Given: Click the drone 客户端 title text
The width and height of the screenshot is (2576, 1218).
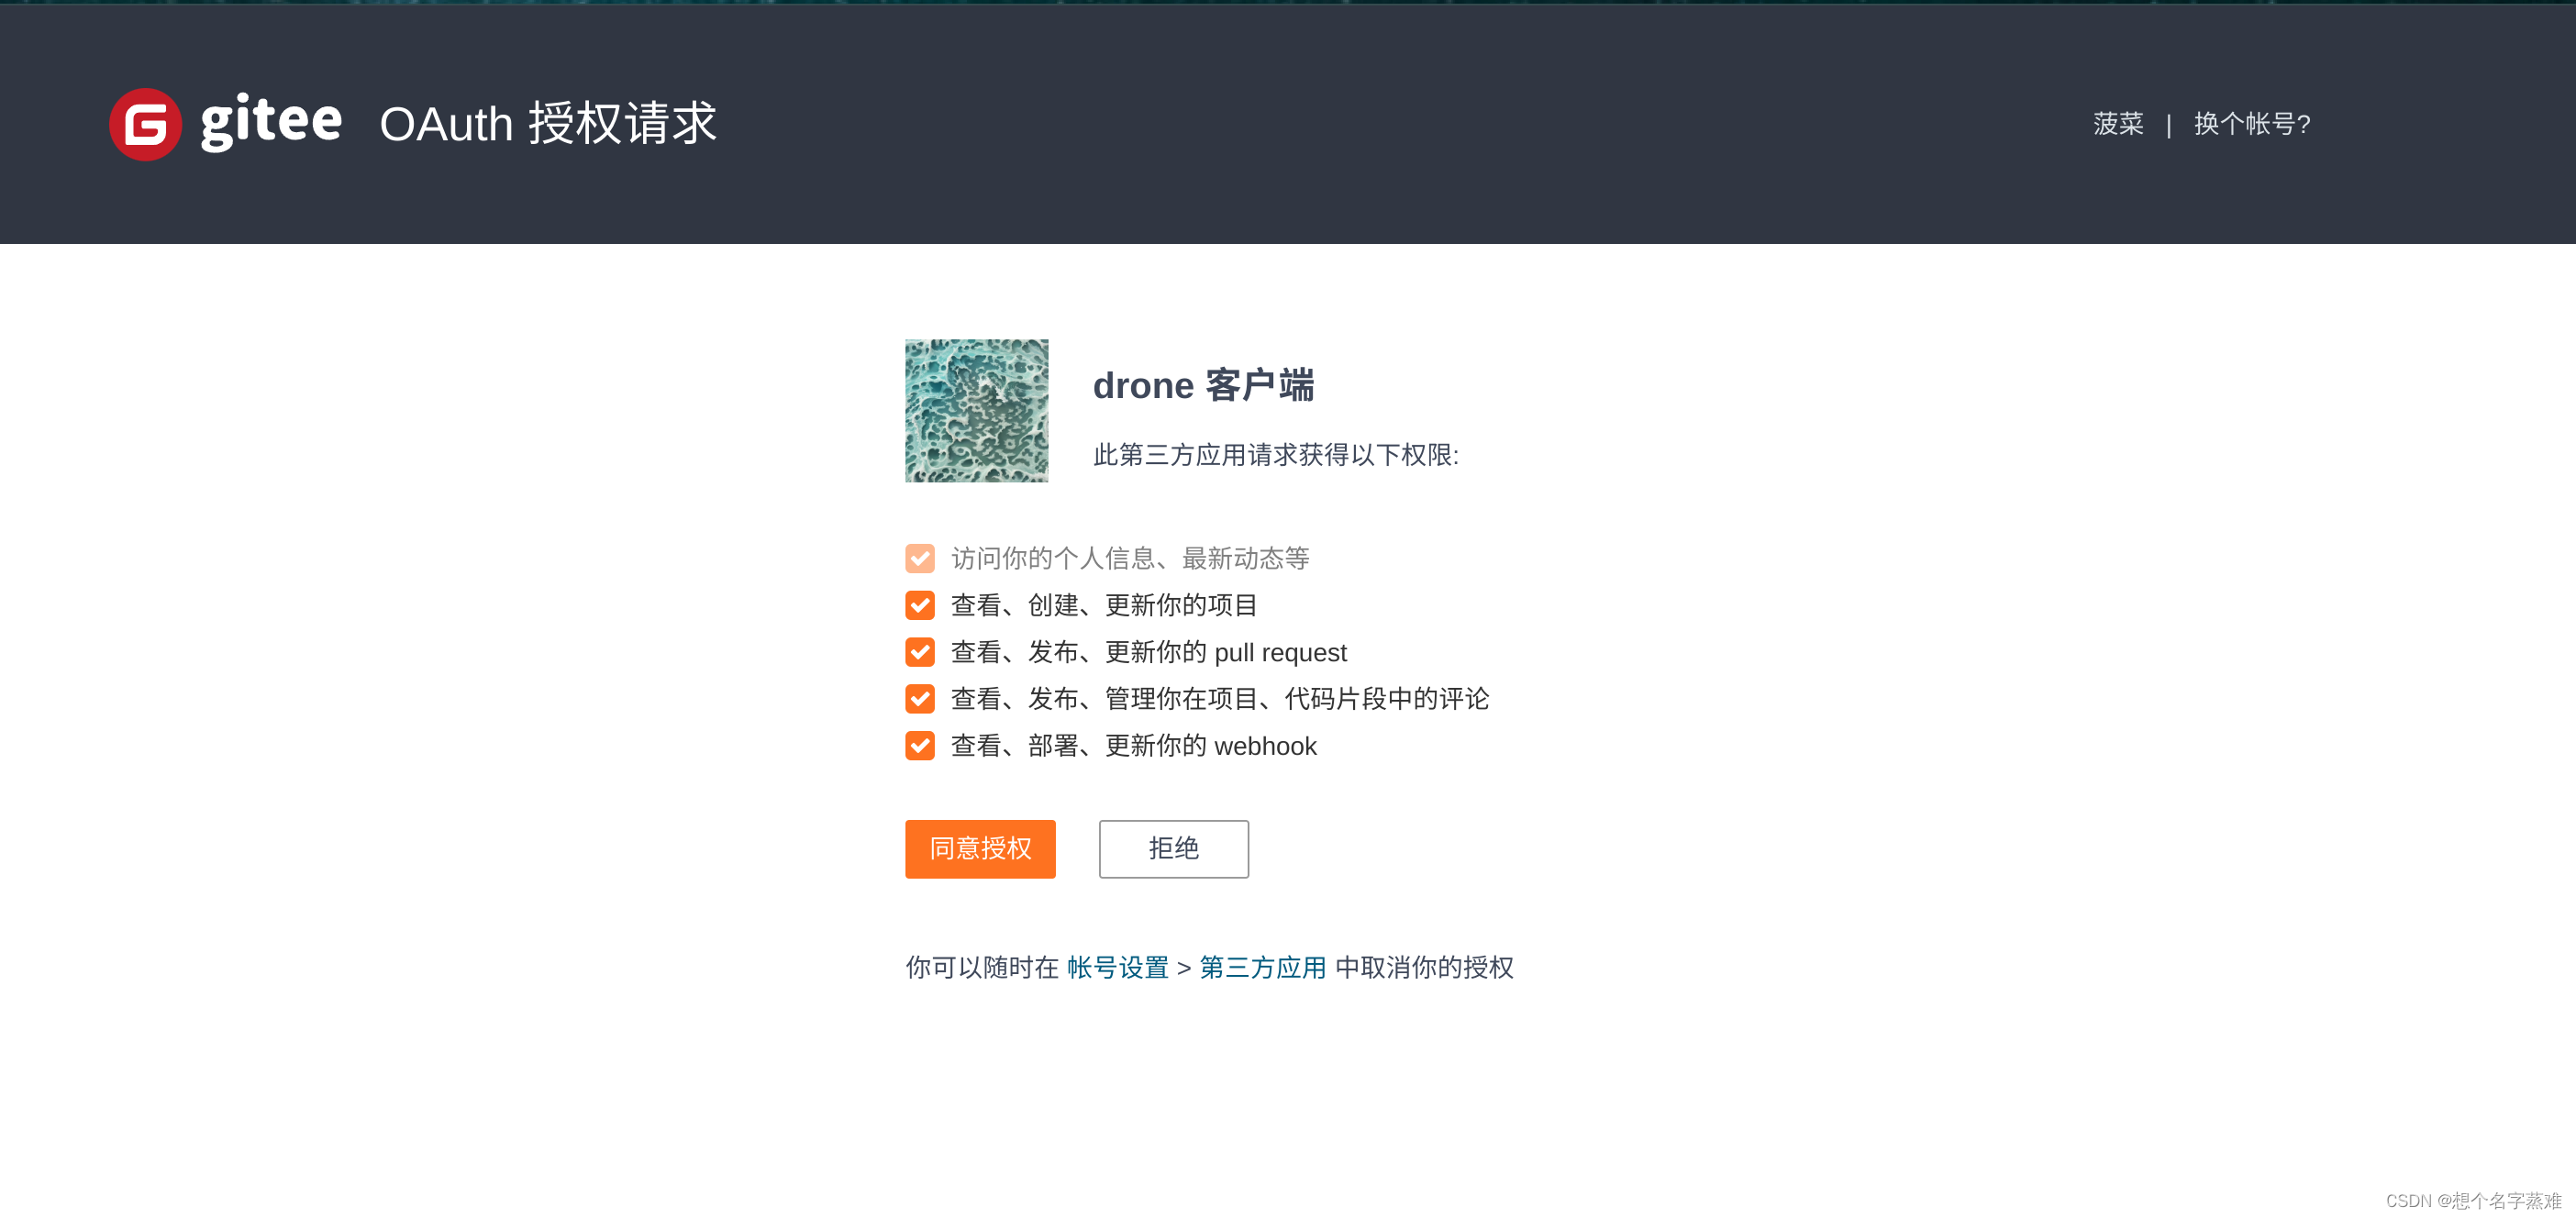Looking at the screenshot, I should point(1203,385).
